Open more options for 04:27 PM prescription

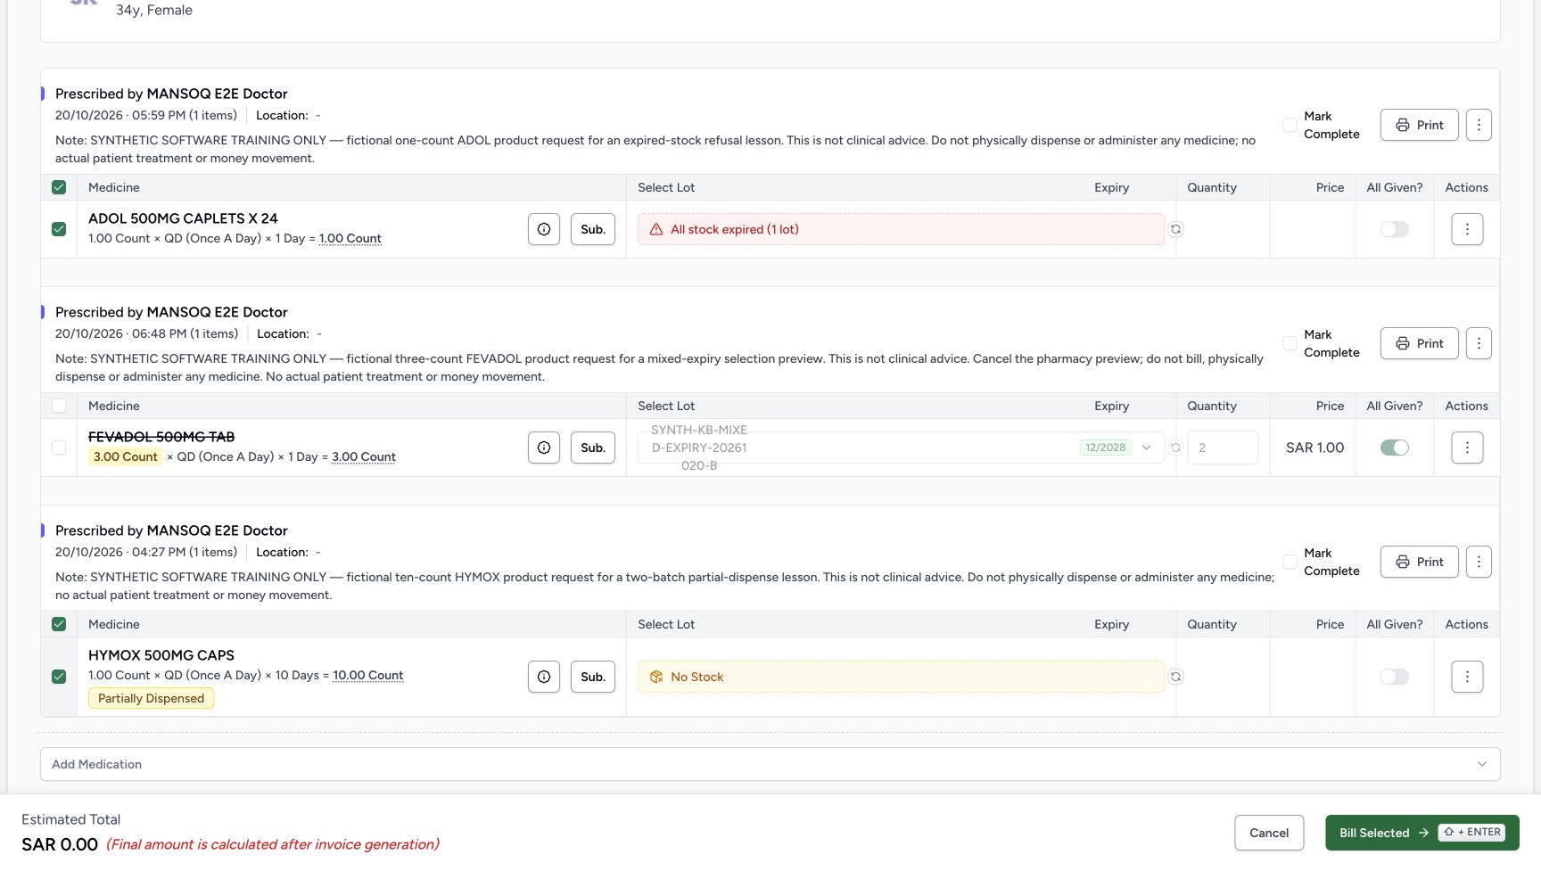click(1479, 562)
